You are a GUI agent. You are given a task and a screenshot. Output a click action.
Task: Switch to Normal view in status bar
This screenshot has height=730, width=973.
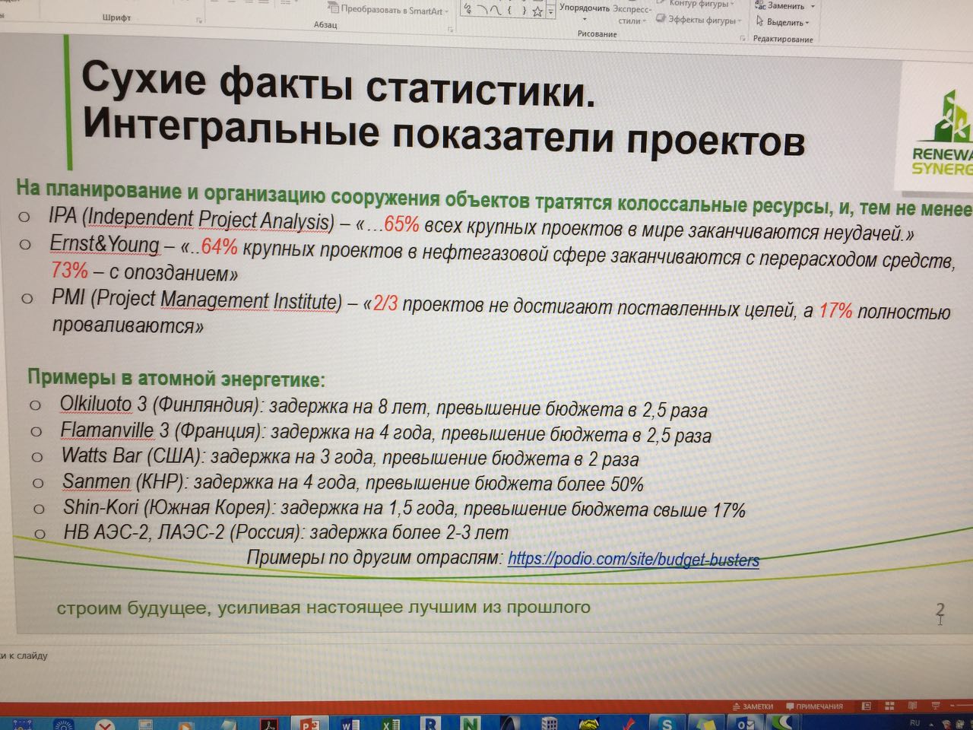(868, 707)
